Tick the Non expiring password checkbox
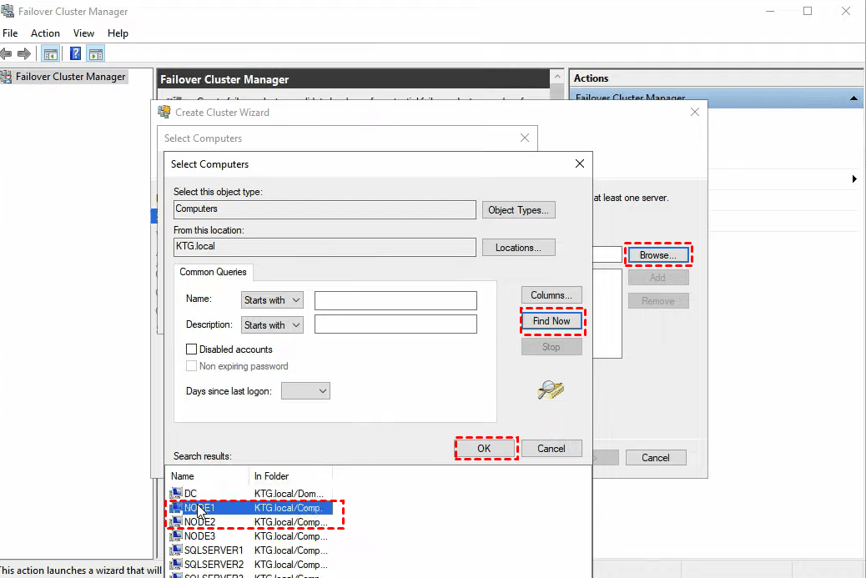The image size is (866, 578). 191,365
